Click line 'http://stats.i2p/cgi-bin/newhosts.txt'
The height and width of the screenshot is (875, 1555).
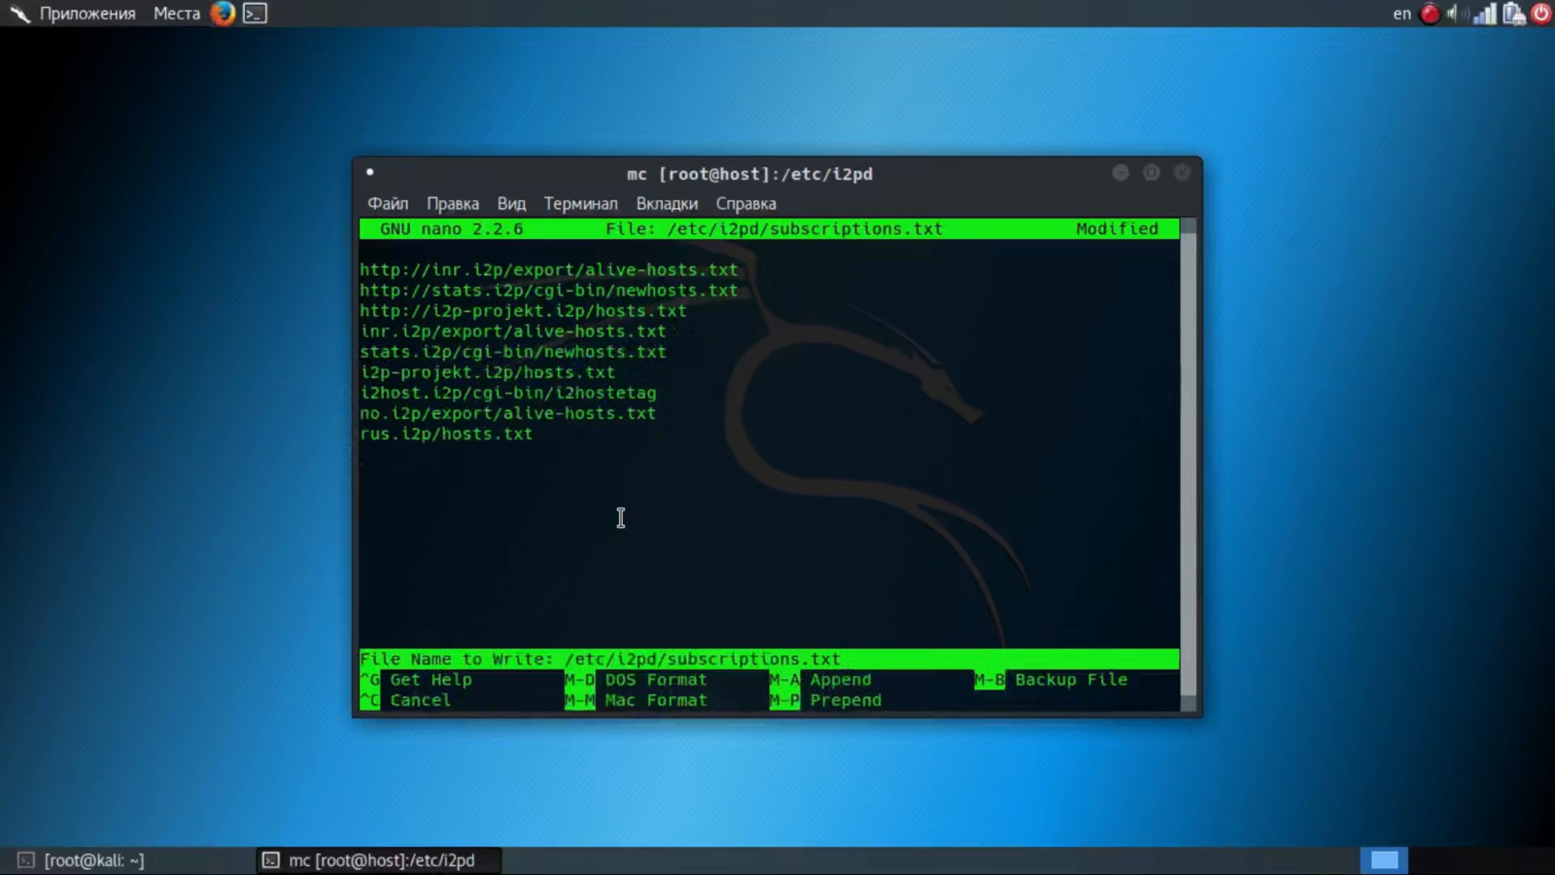coord(549,291)
